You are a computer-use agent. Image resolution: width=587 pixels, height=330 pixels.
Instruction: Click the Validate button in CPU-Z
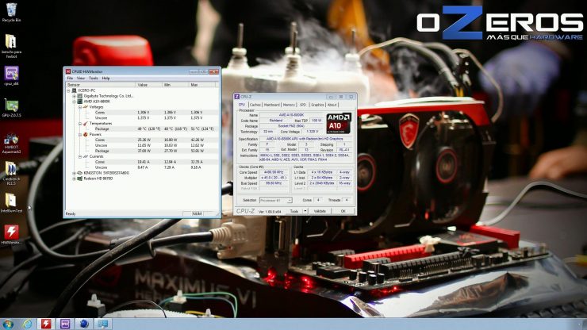coord(320,211)
